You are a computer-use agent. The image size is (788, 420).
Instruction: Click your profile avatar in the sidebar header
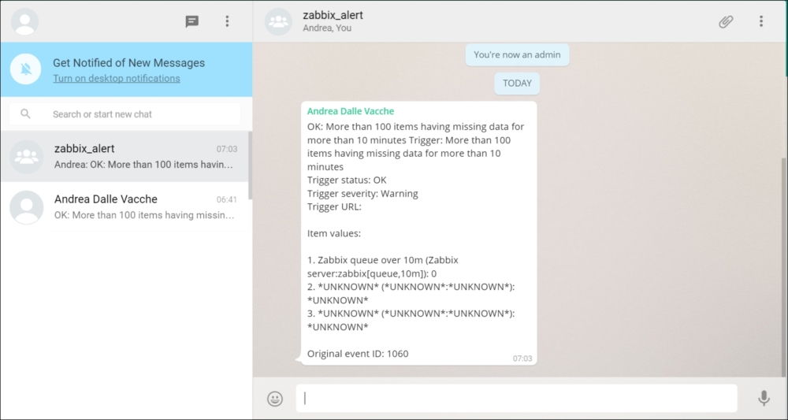click(26, 21)
